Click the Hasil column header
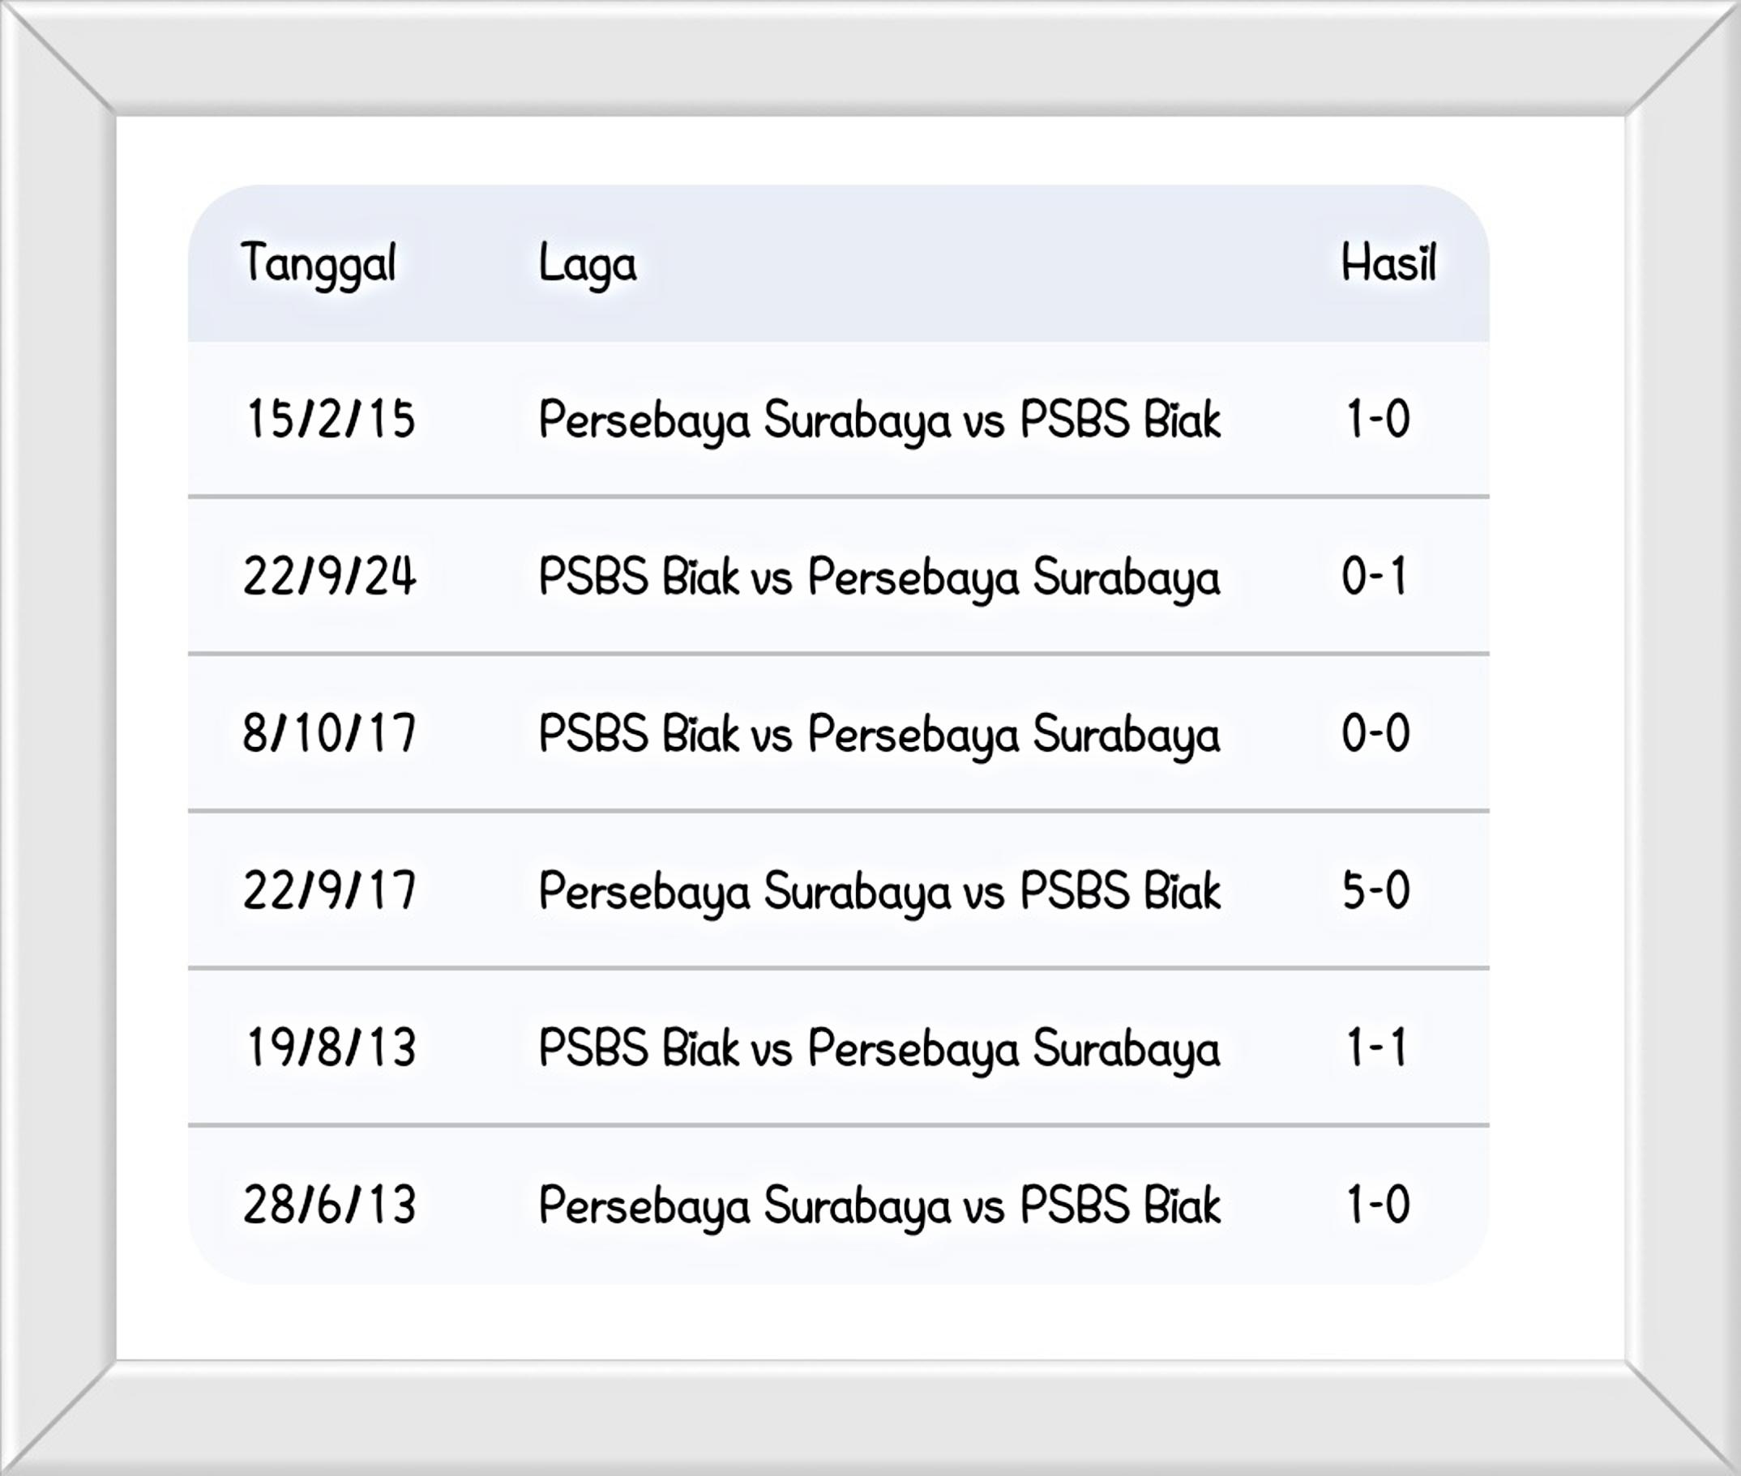The image size is (1741, 1476). pos(1388,263)
